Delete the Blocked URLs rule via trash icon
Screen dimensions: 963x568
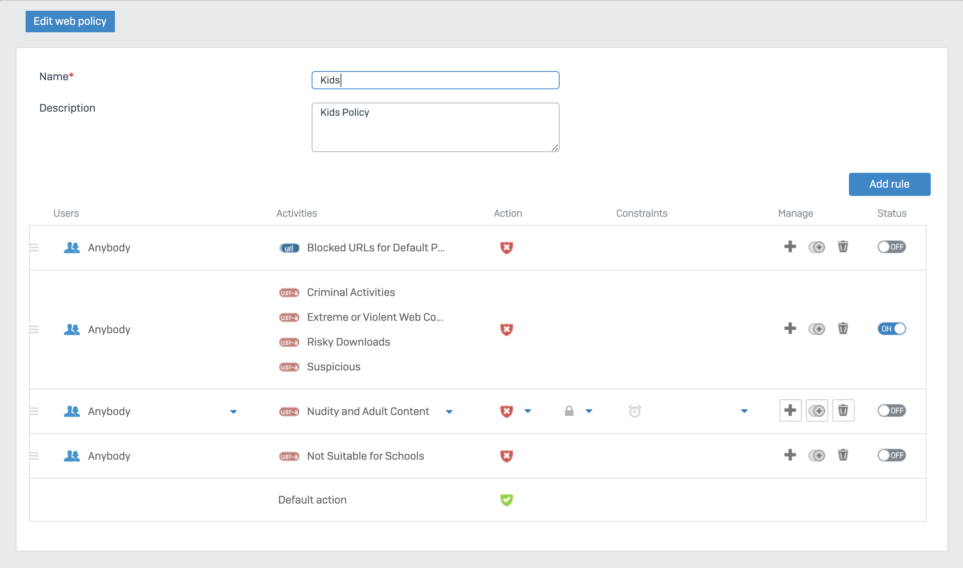click(843, 247)
